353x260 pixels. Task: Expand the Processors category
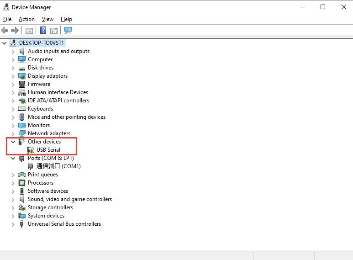(13, 183)
